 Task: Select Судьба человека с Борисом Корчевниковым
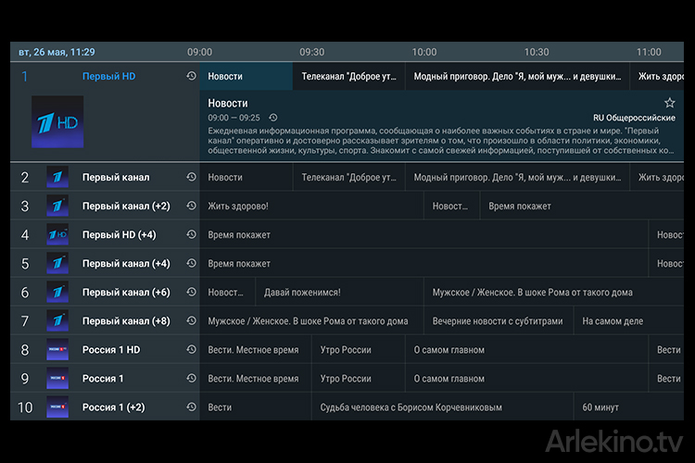click(442, 407)
